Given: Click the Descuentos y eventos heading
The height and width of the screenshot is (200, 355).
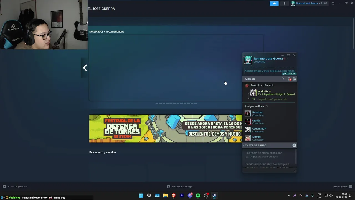Looking at the screenshot, I should coord(102,152).
